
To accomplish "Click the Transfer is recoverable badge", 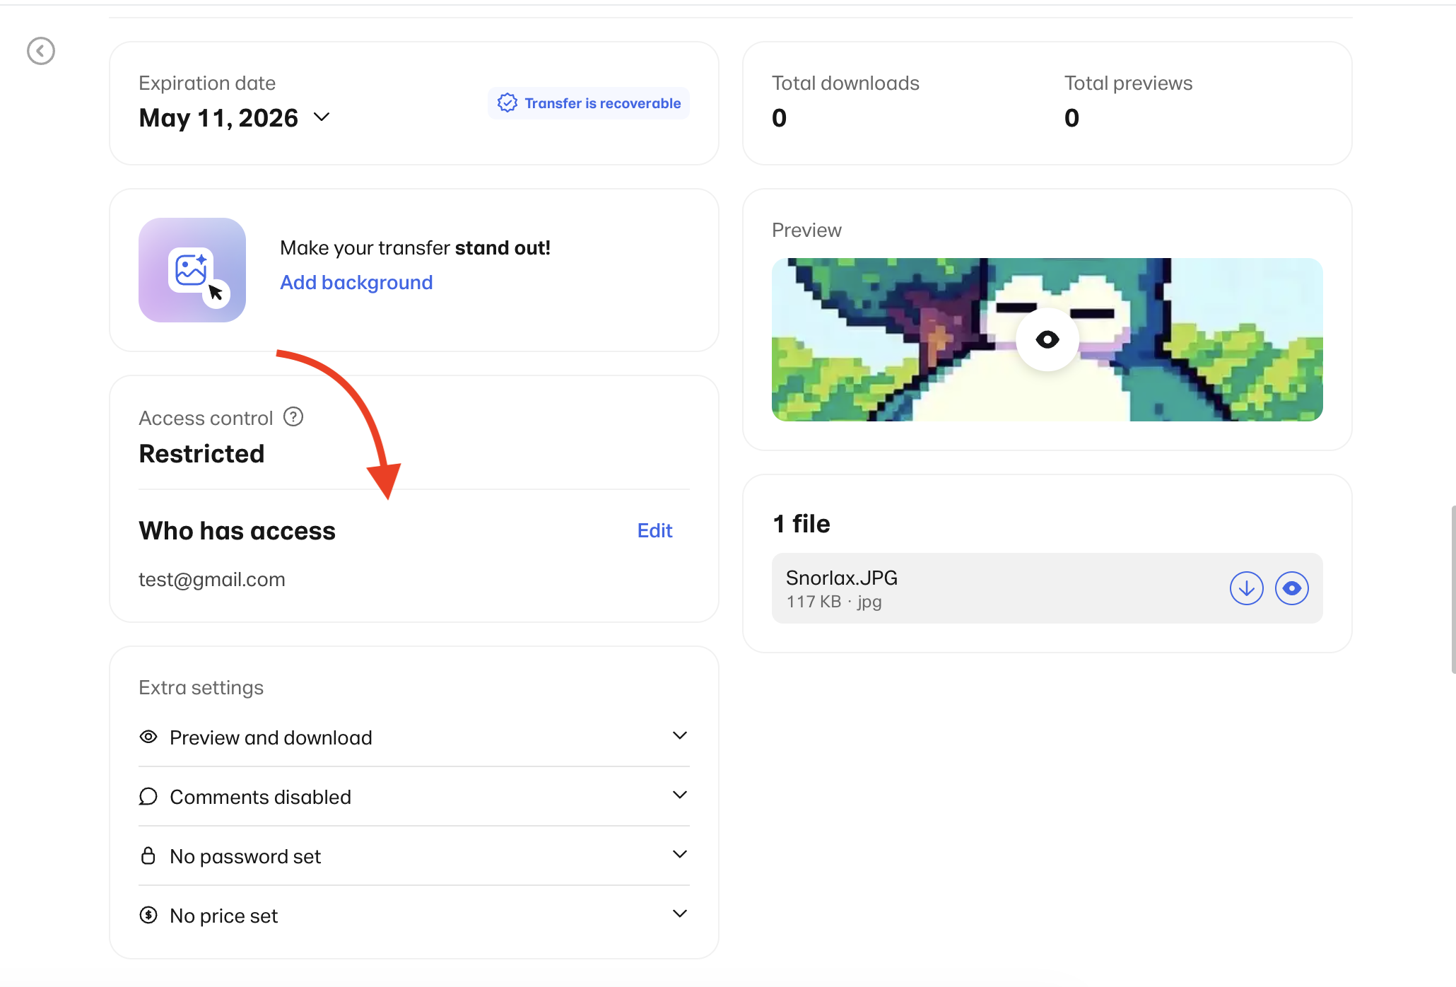I will coord(589,103).
